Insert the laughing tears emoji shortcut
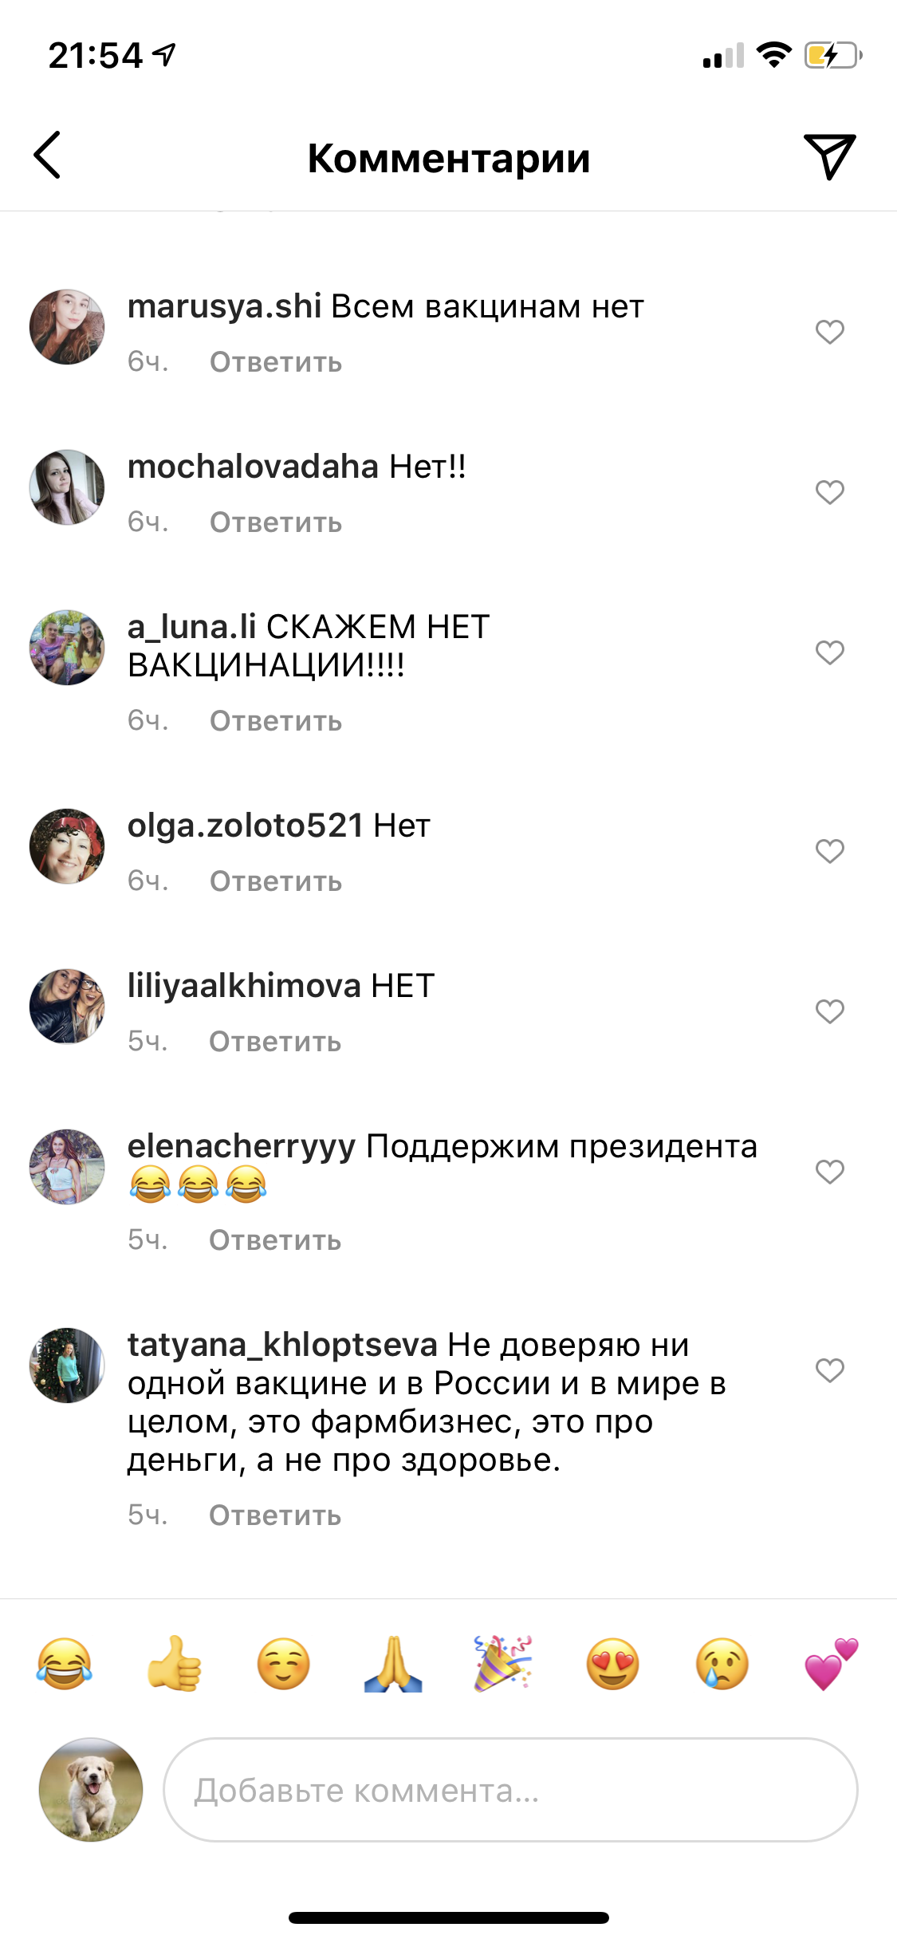 coord(65,1663)
